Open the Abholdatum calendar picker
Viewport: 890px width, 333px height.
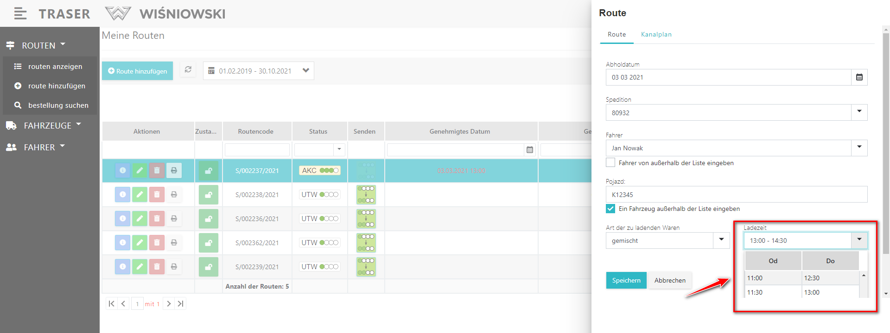[859, 78]
